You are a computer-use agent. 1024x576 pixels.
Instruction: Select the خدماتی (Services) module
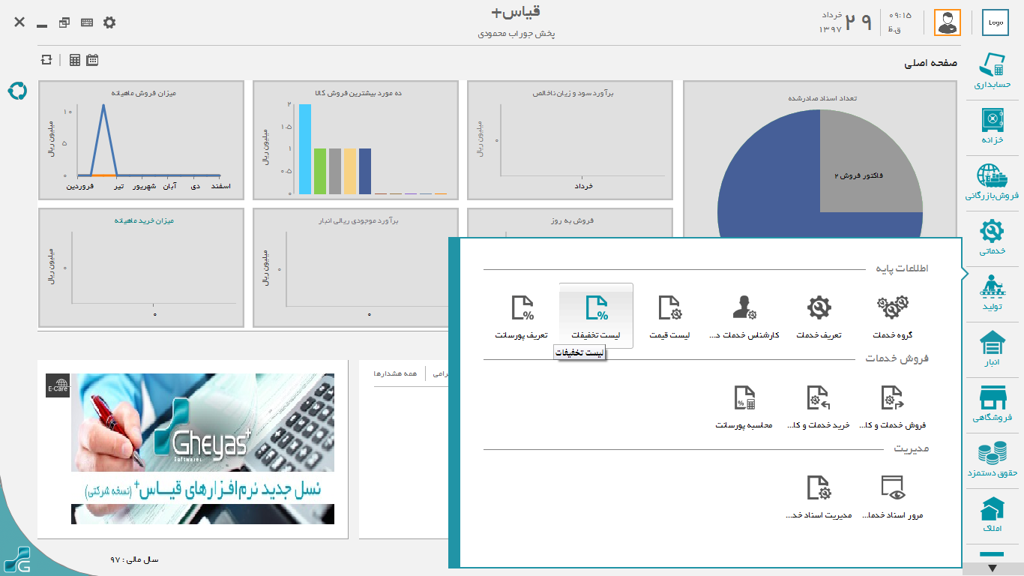(x=992, y=238)
